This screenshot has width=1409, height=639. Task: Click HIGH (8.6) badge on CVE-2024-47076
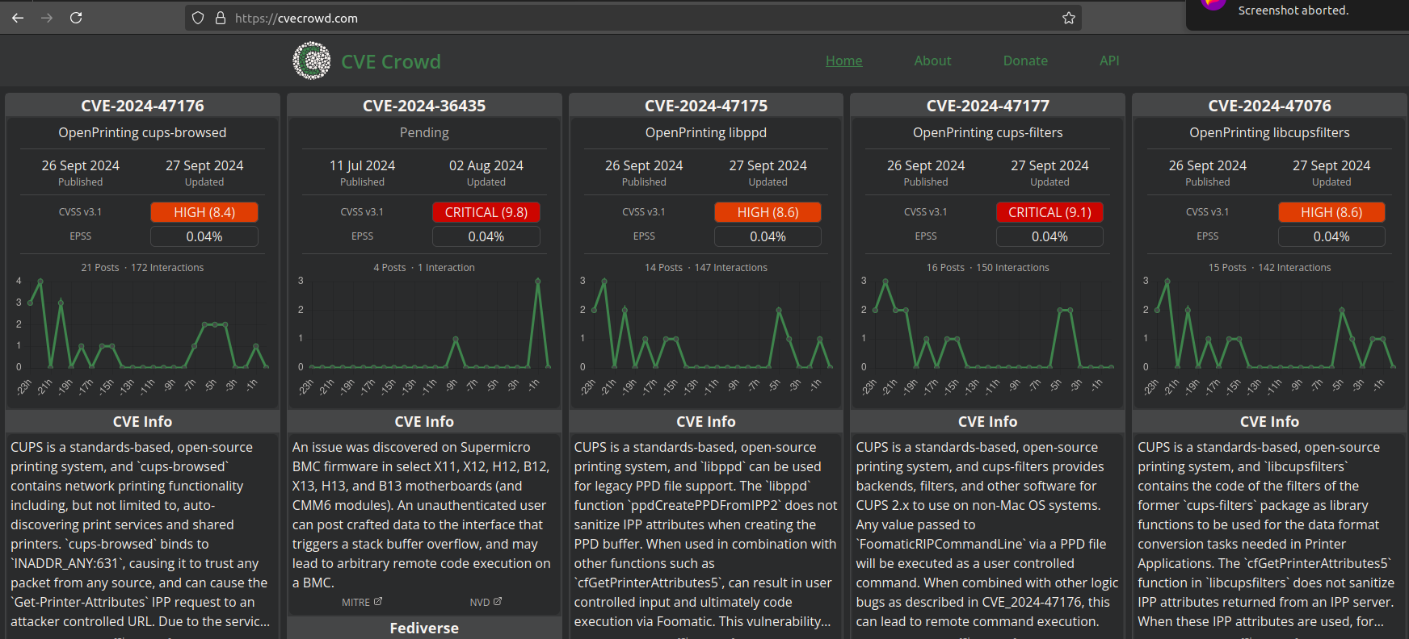tap(1331, 212)
